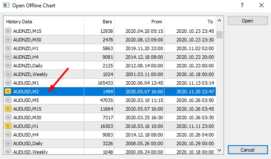Click the To date 2020.11.13 03:14
The image size is (271, 159).
pyautogui.click(x=195, y=83)
